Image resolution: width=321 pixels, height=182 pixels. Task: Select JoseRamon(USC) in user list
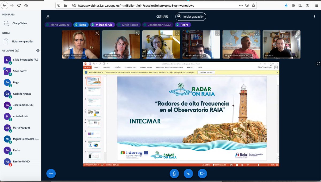click(x=21, y=105)
